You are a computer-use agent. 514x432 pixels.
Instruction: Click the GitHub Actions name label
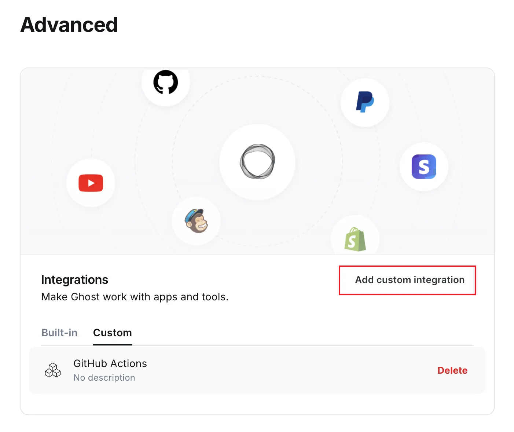[x=110, y=363]
